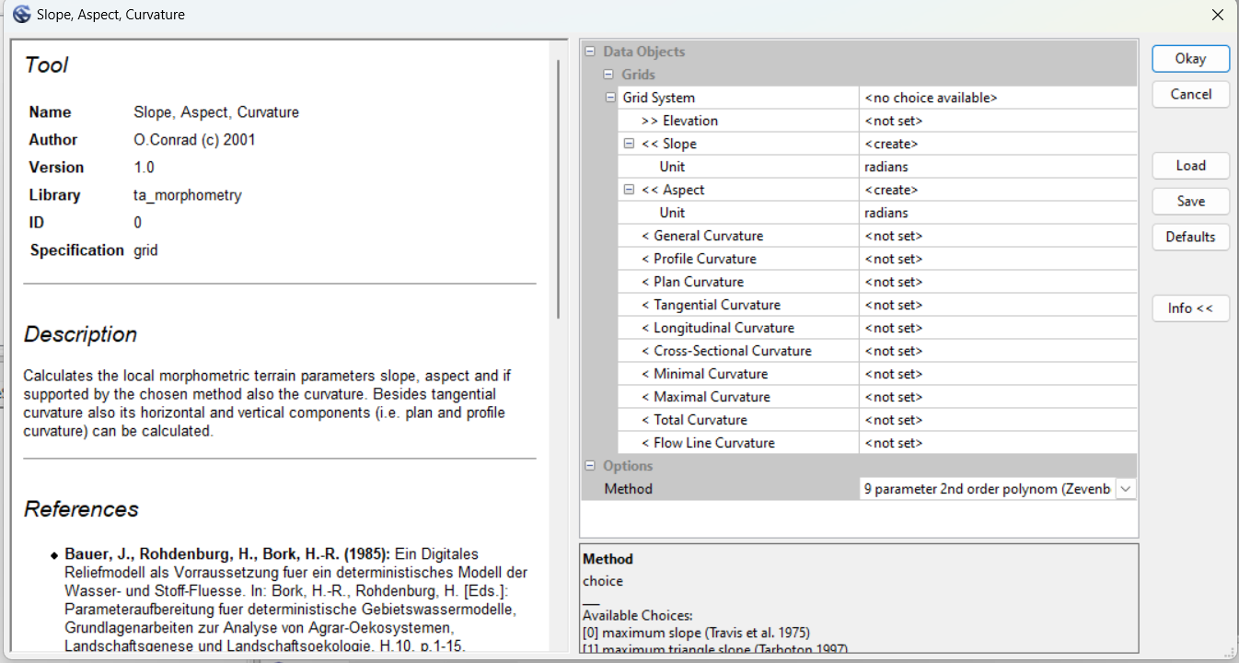Image resolution: width=1239 pixels, height=663 pixels.
Task: Select the General Curvature row label
Action: point(702,236)
